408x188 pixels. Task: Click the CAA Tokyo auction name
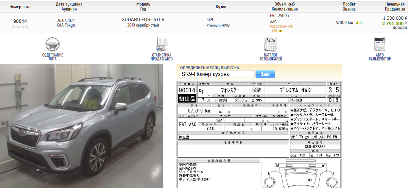click(x=66, y=25)
